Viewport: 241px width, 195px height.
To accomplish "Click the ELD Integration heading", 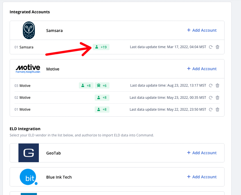I will pos(25,129).
